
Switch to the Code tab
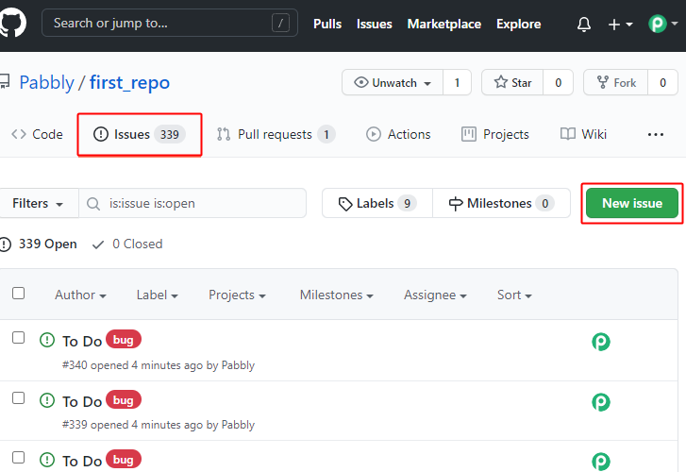coord(37,134)
